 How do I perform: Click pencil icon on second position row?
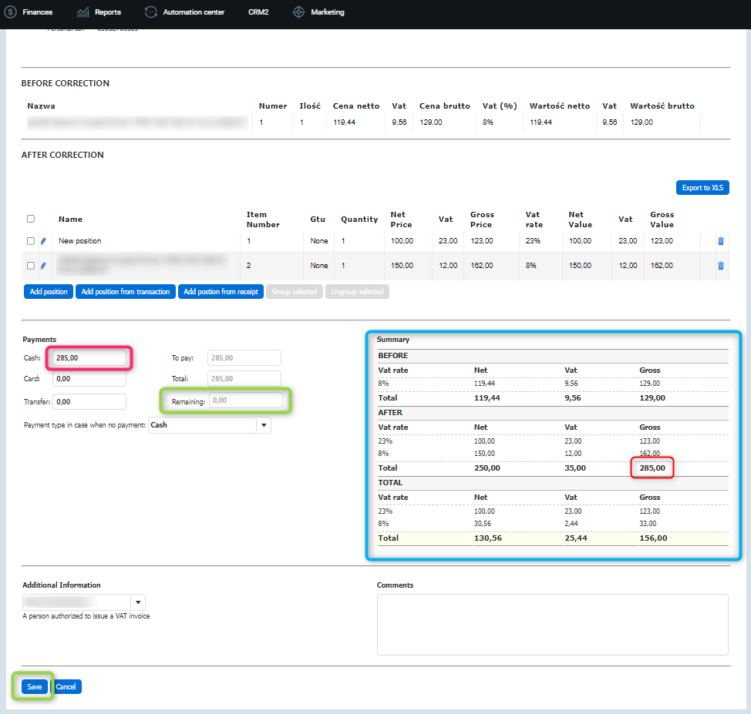pyautogui.click(x=43, y=266)
